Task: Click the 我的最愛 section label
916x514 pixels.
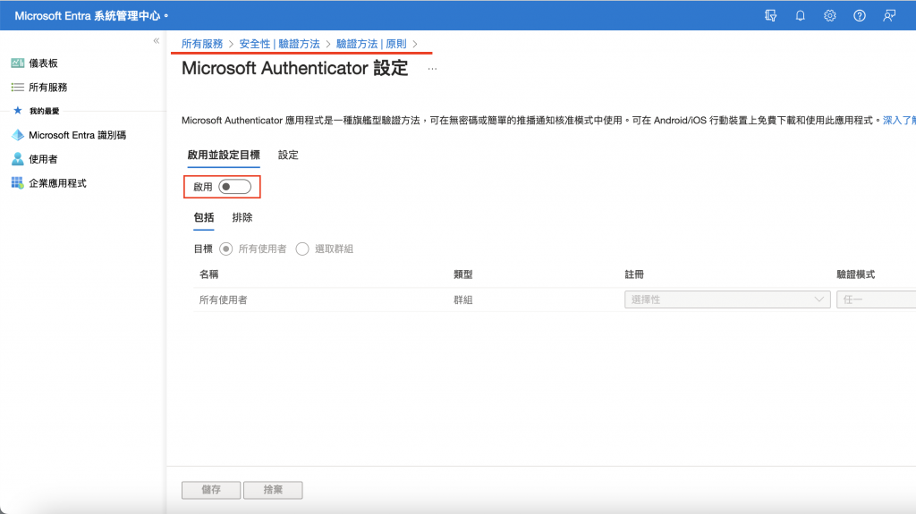Action: [x=45, y=111]
